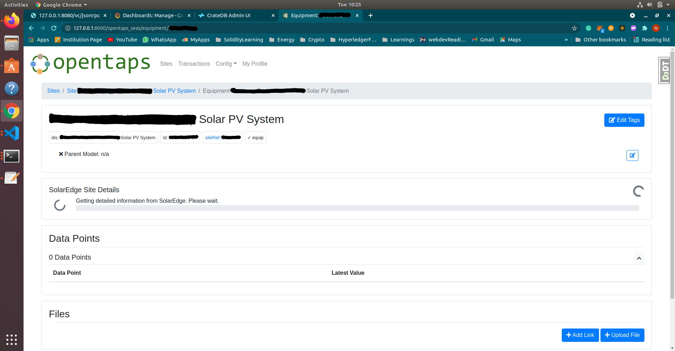Viewport: 675px width, 351px height.
Task: Collapse the Data Points list with the chevron
Action: (639, 258)
